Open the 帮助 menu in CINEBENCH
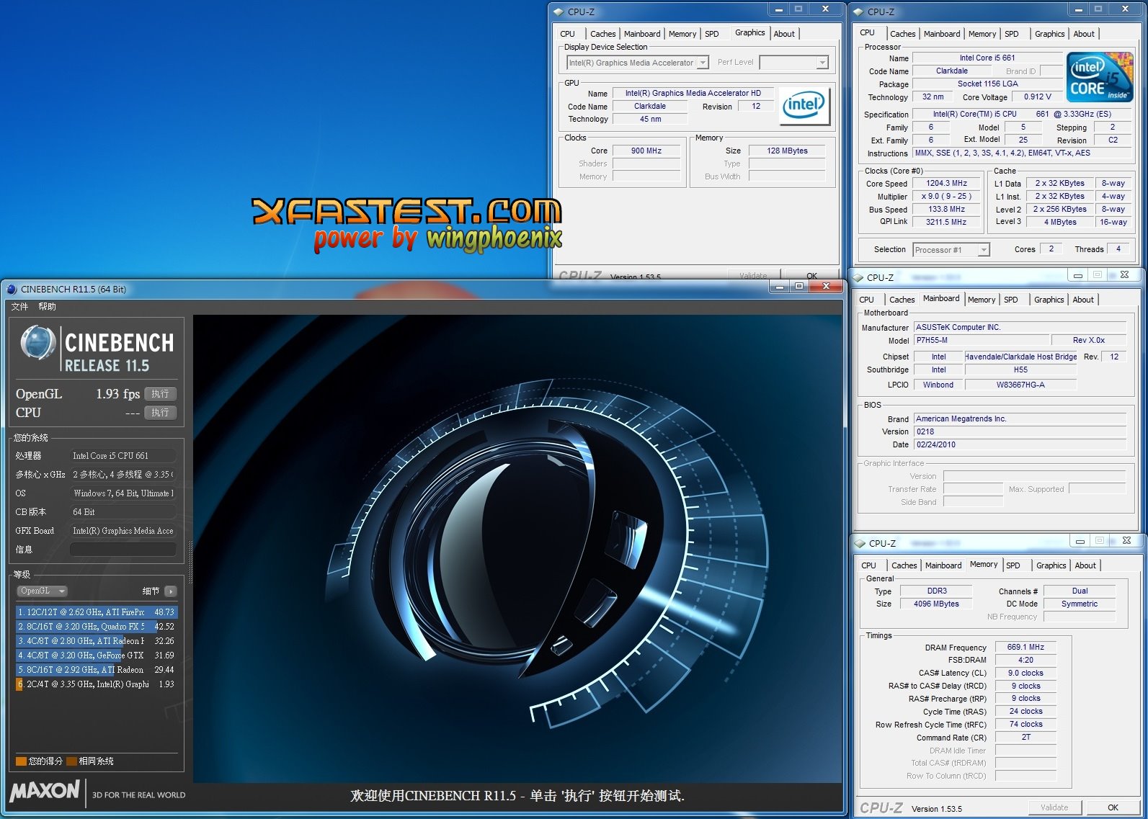Screen dimensions: 1148x819 47,307
